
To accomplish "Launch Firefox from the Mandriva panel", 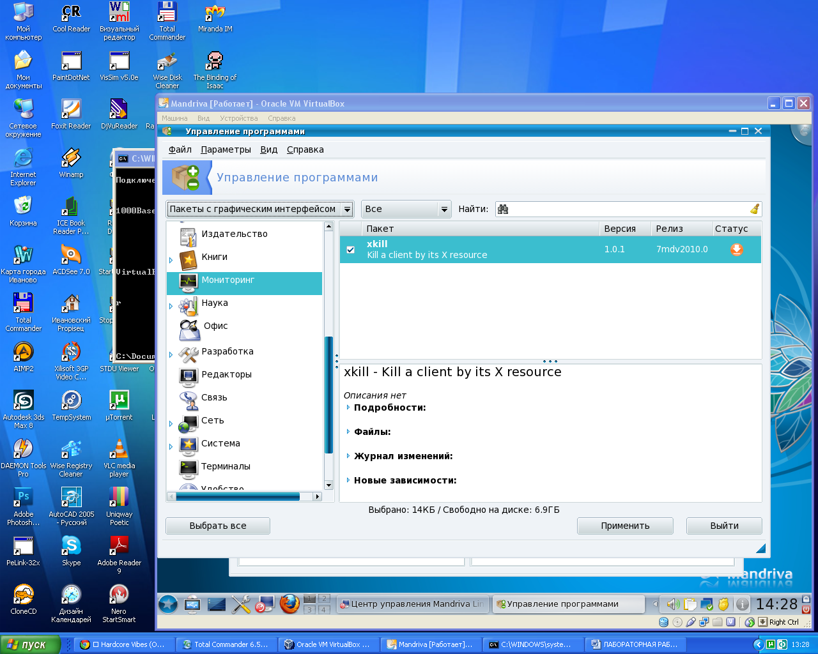I will click(x=289, y=604).
